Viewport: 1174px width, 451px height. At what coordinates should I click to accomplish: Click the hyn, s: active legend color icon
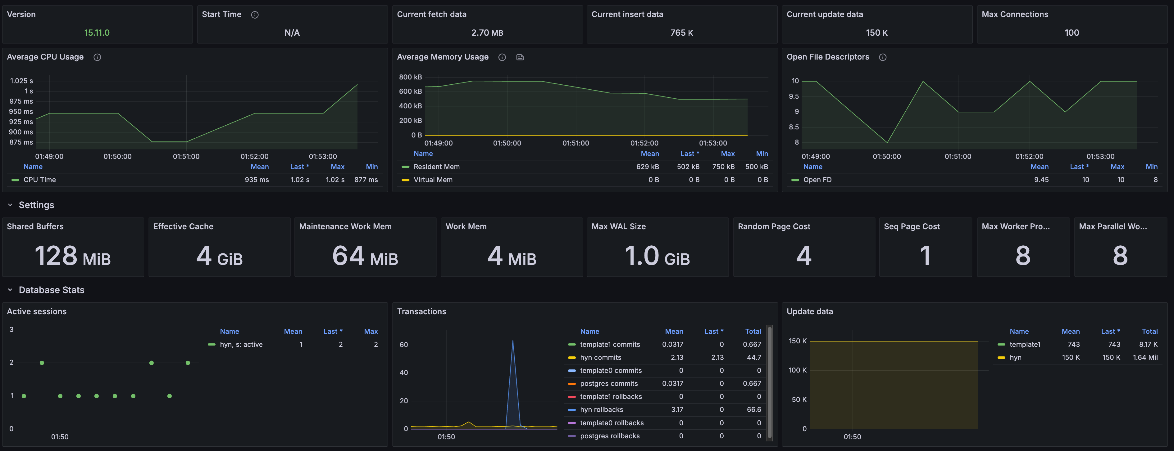pos(212,345)
